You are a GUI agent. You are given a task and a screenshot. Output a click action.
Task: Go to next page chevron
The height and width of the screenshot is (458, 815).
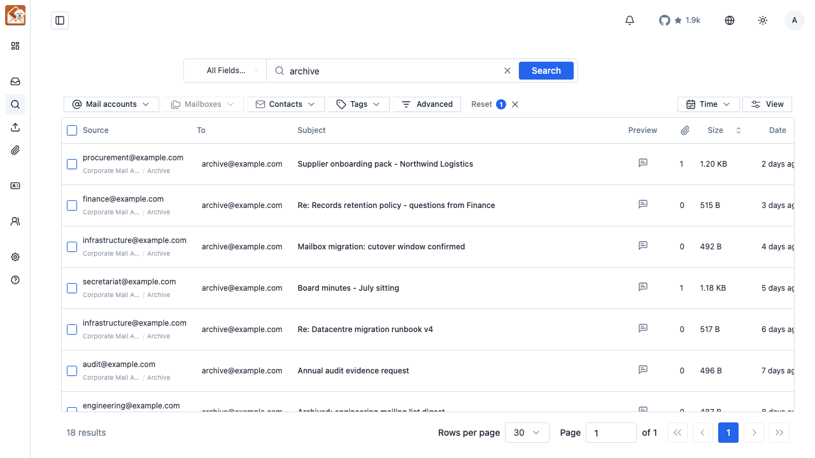754,433
